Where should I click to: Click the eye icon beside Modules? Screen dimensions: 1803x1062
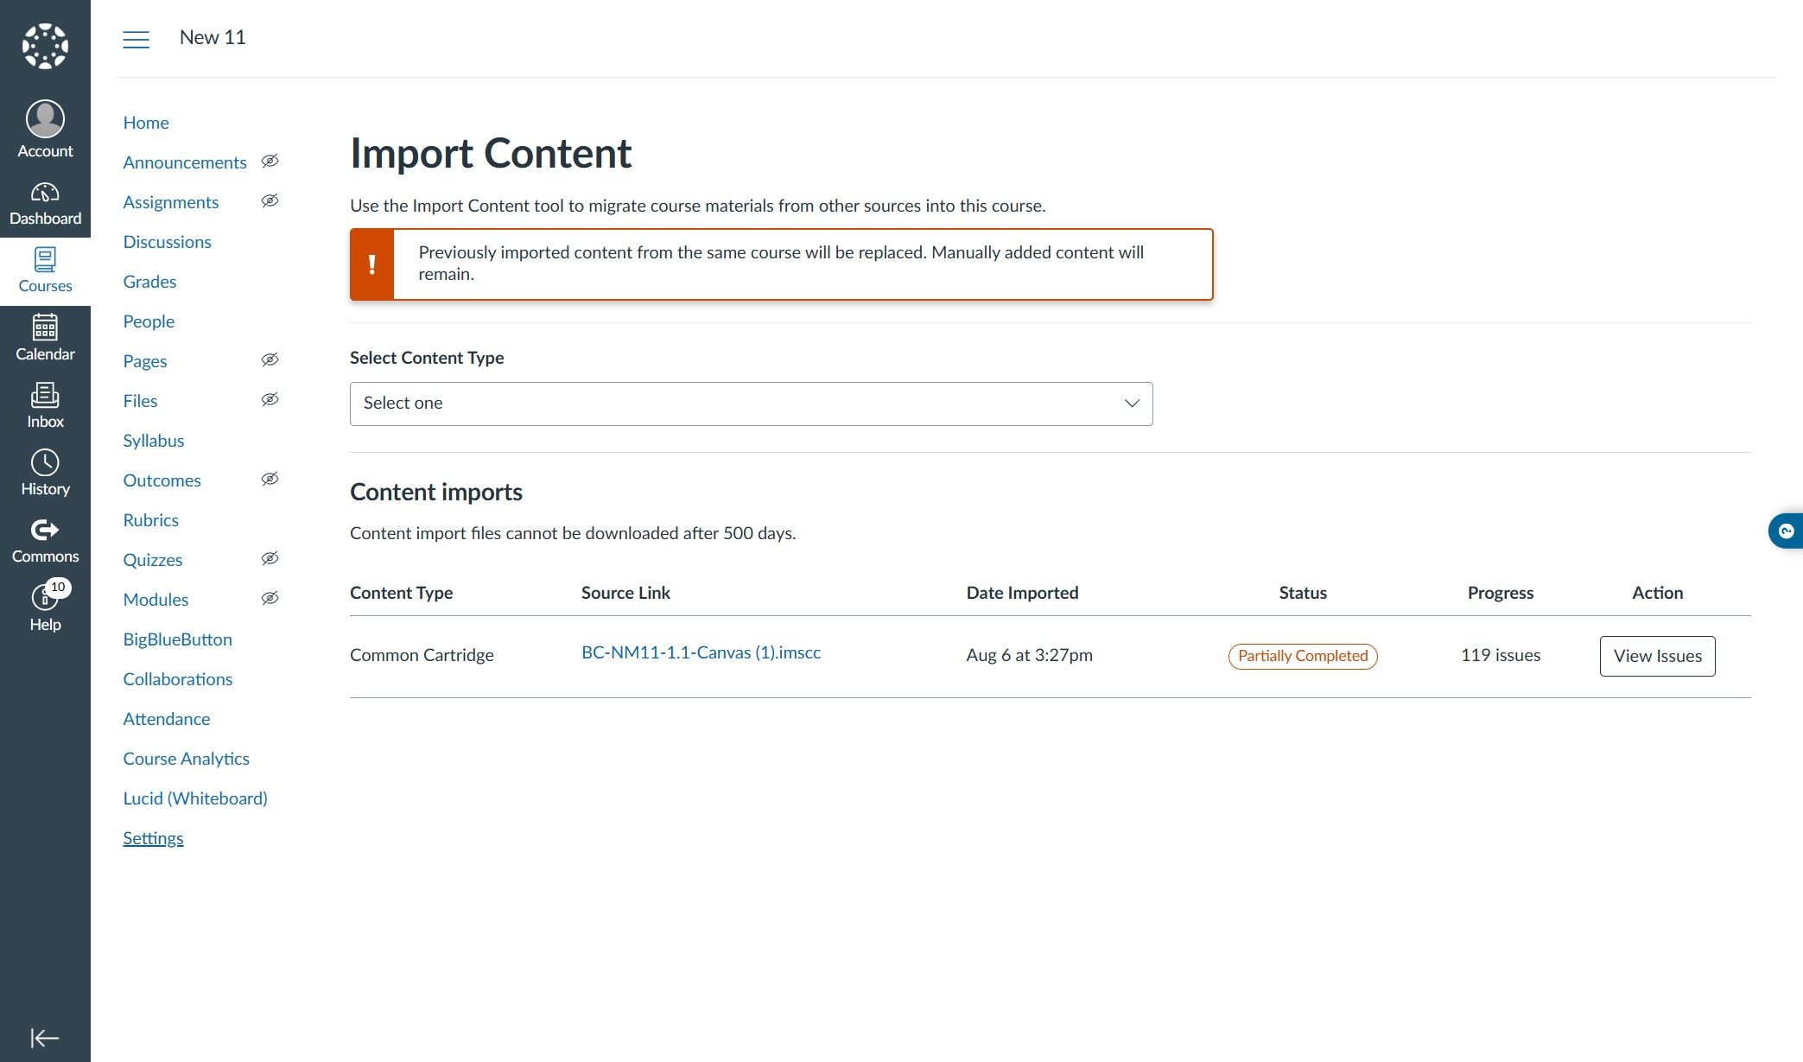point(270,599)
